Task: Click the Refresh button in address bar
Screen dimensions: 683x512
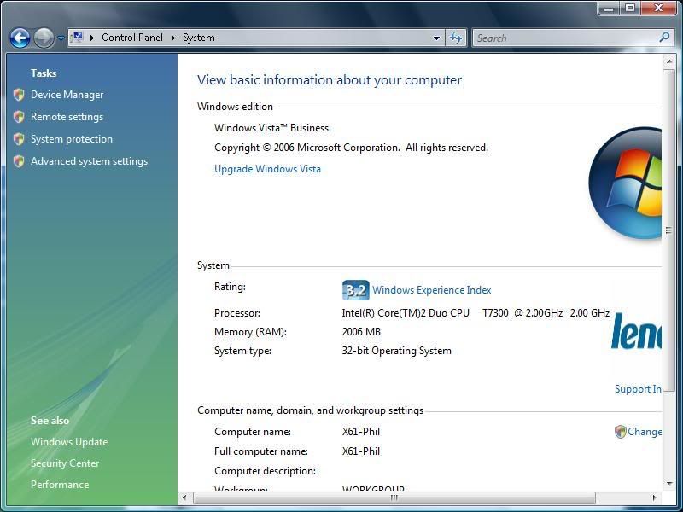Action: click(456, 38)
